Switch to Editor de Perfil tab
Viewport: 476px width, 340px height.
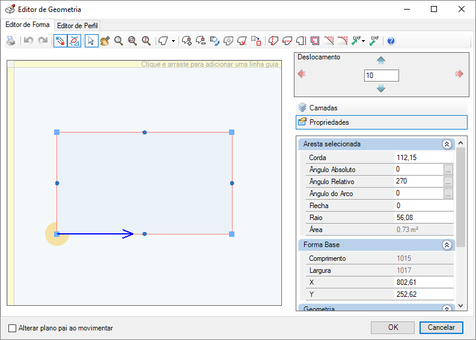click(x=78, y=26)
